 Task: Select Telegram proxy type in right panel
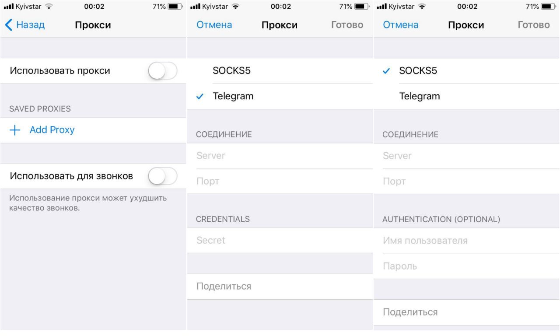point(467,96)
